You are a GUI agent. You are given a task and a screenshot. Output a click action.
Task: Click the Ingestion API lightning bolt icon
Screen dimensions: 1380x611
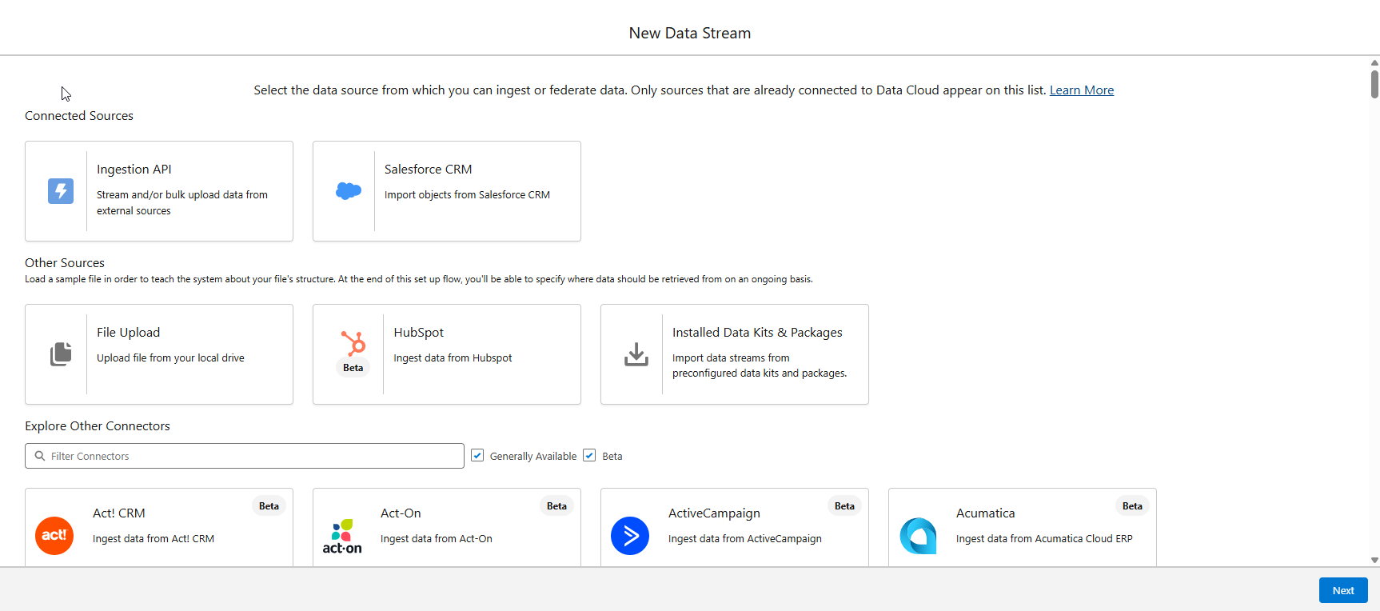tap(61, 191)
